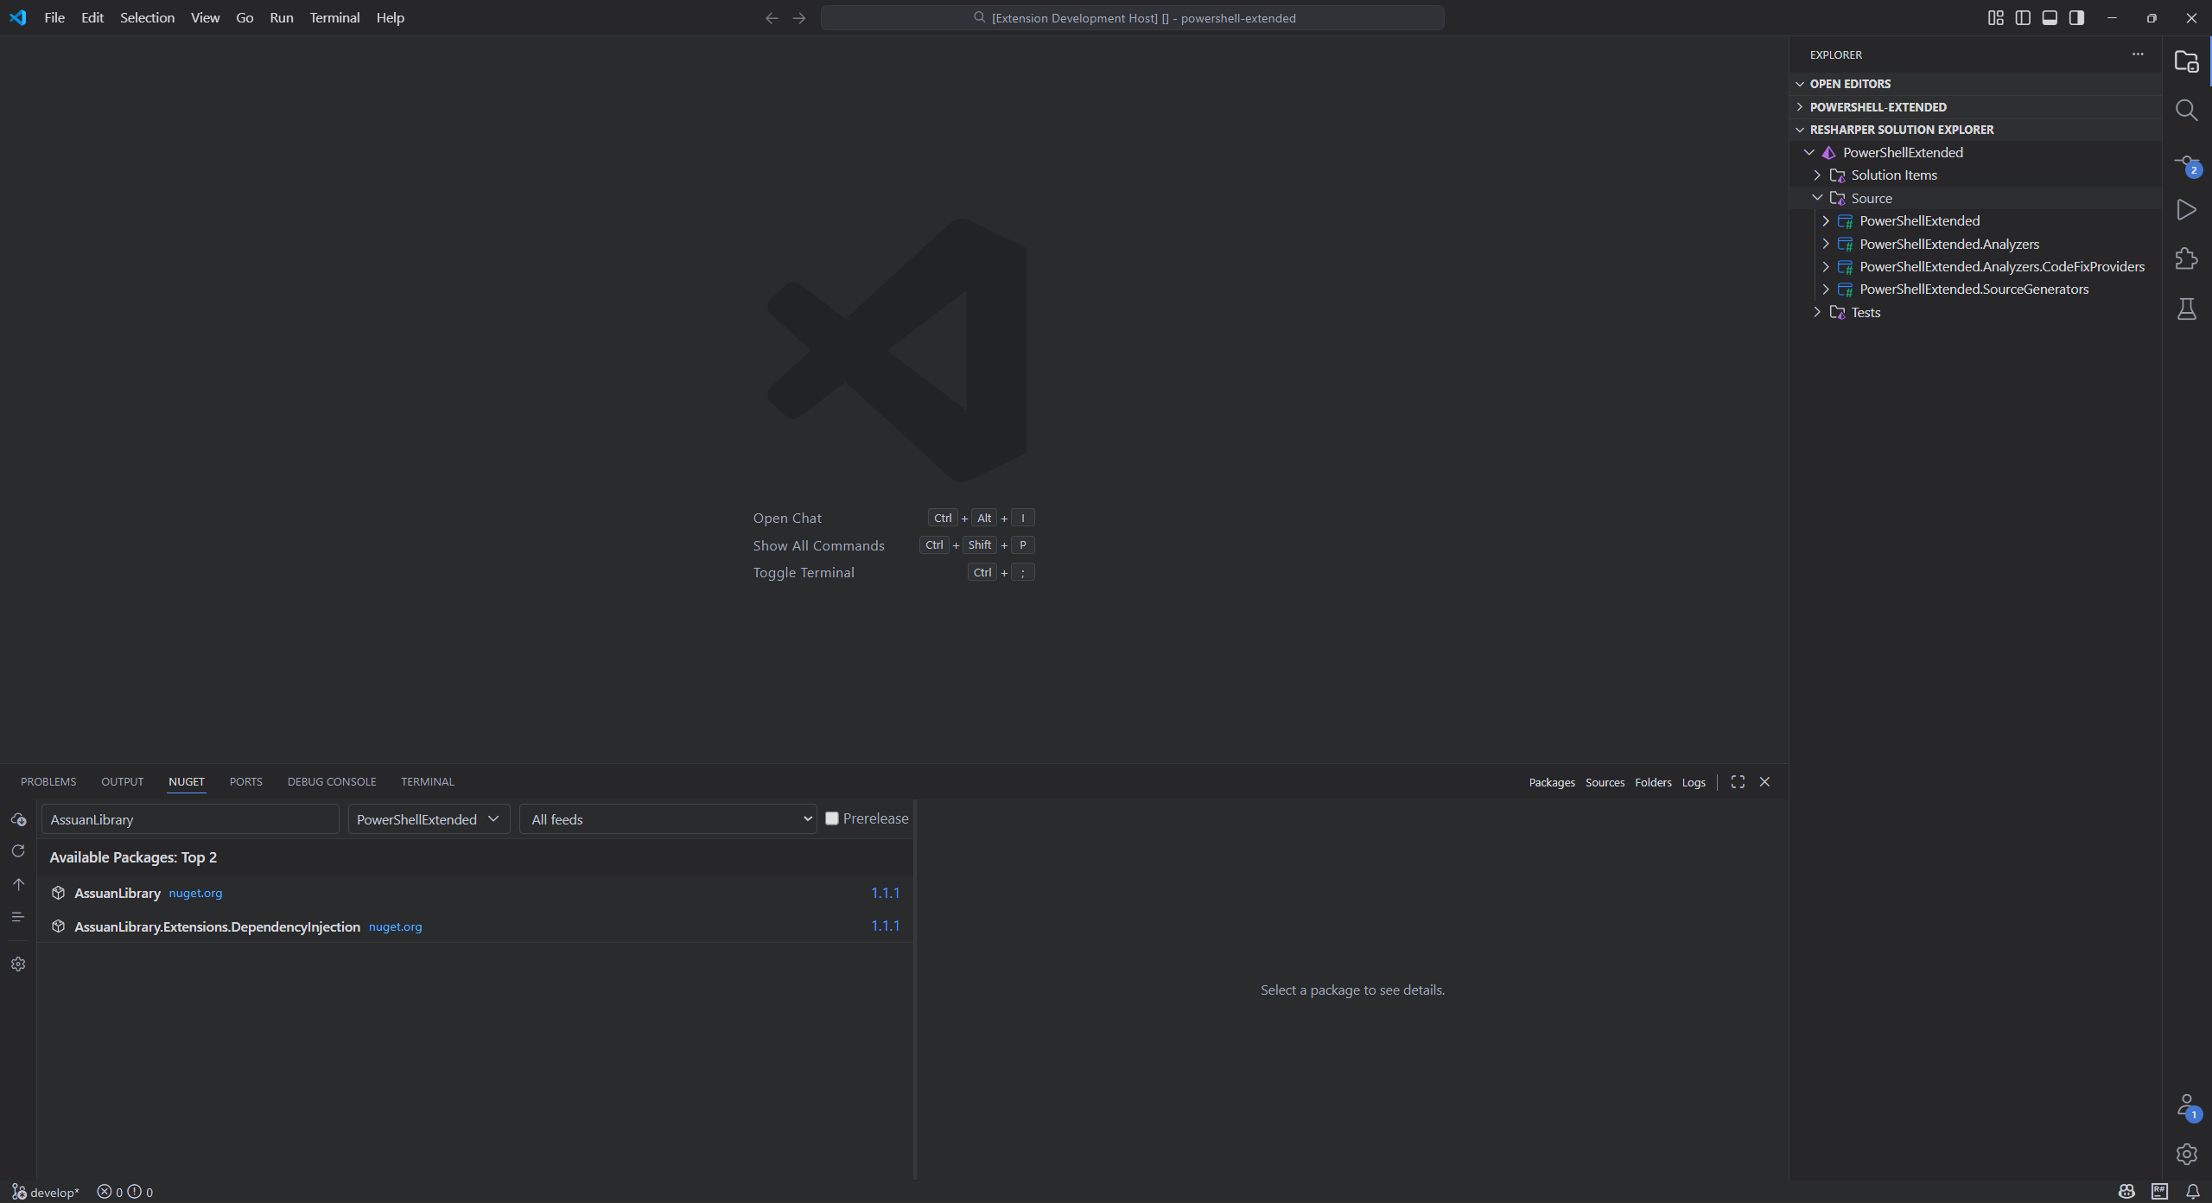This screenshot has height=1203, width=2212.
Task: Click the cloud download icon in NuGet panel
Action: pos(18,819)
